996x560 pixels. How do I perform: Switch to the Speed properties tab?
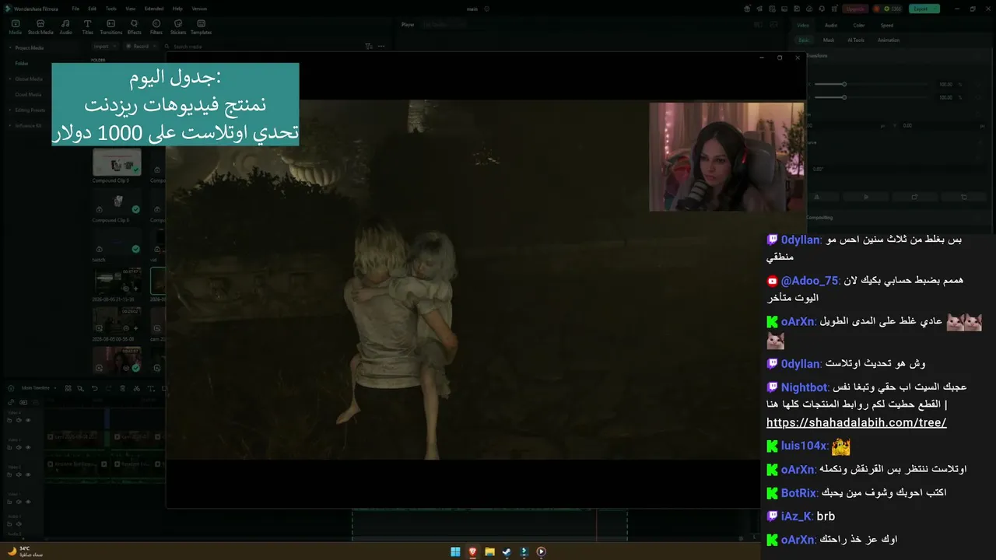click(x=887, y=25)
